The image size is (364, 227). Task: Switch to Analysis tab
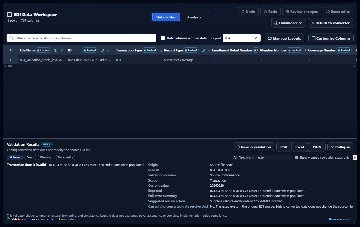point(194,17)
